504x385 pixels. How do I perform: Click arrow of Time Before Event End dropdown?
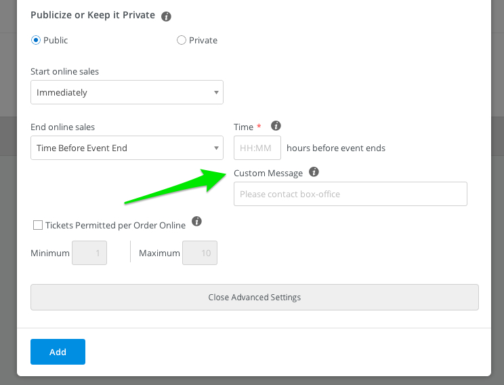point(216,148)
